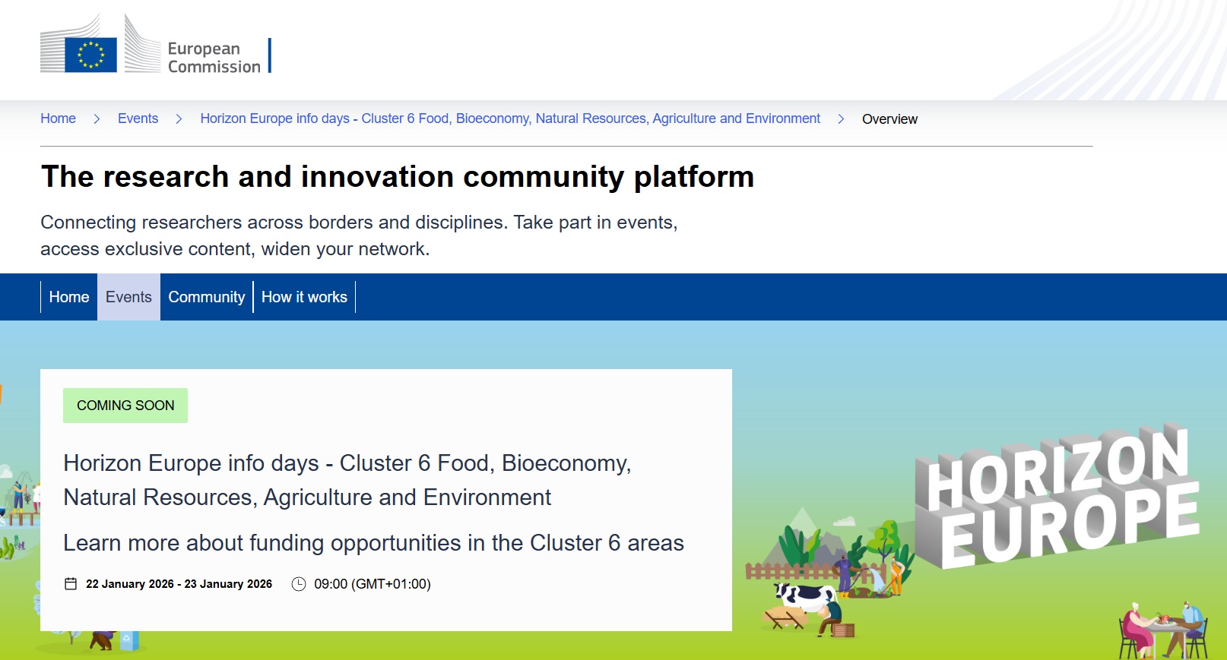Screen dimensions: 1227x660
Task: Click the time 09:00 (GMT+01:00)
Action: [x=373, y=584]
